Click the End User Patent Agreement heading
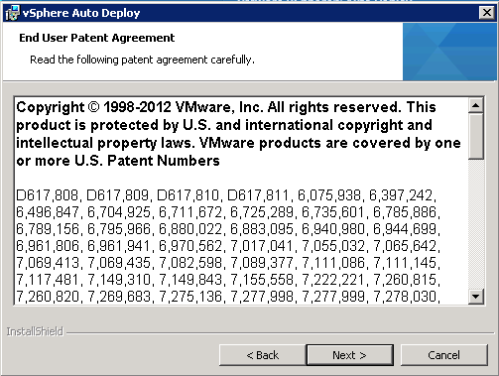This screenshot has width=499, height=376. point(97,38)
